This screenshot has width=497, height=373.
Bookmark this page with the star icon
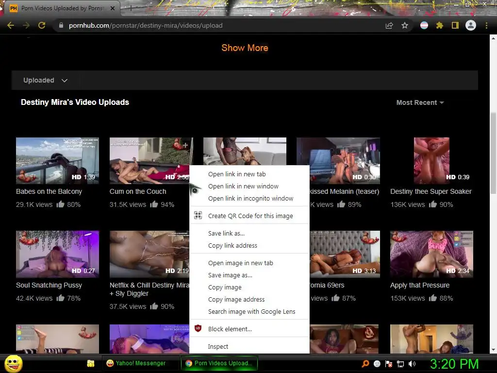point(404,25)
